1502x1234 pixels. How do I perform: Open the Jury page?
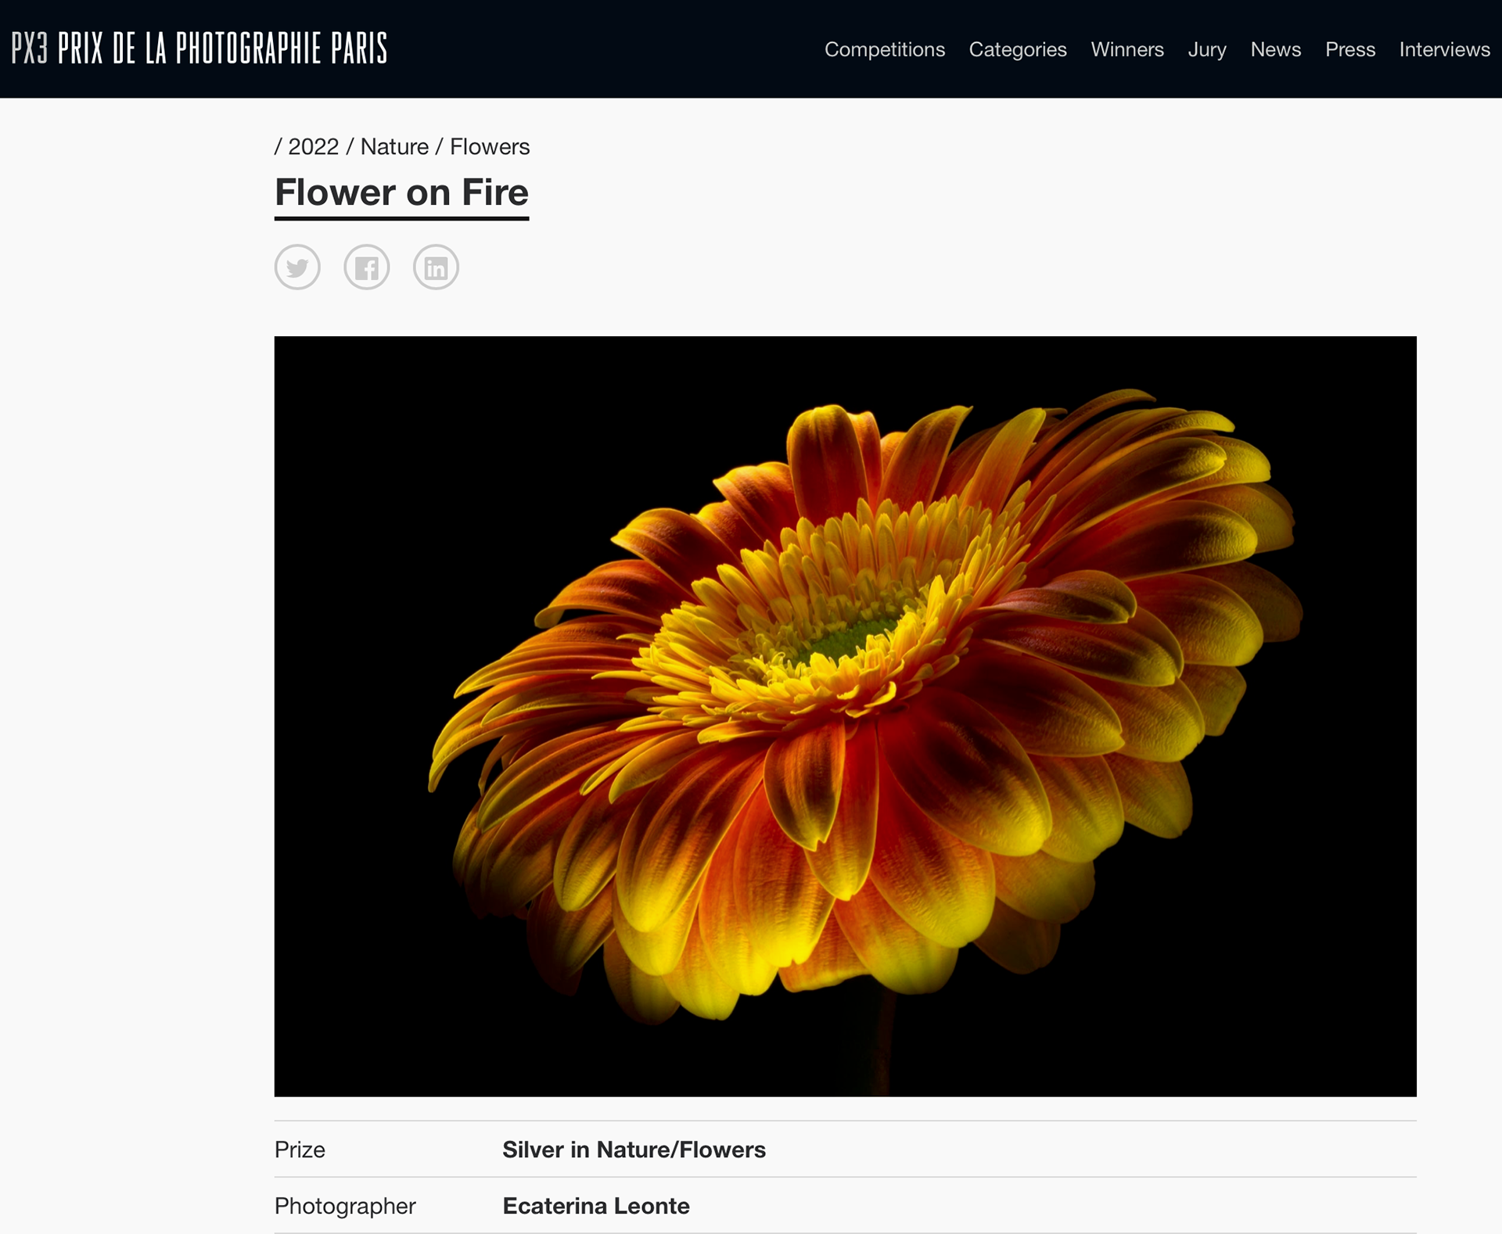1207,49
